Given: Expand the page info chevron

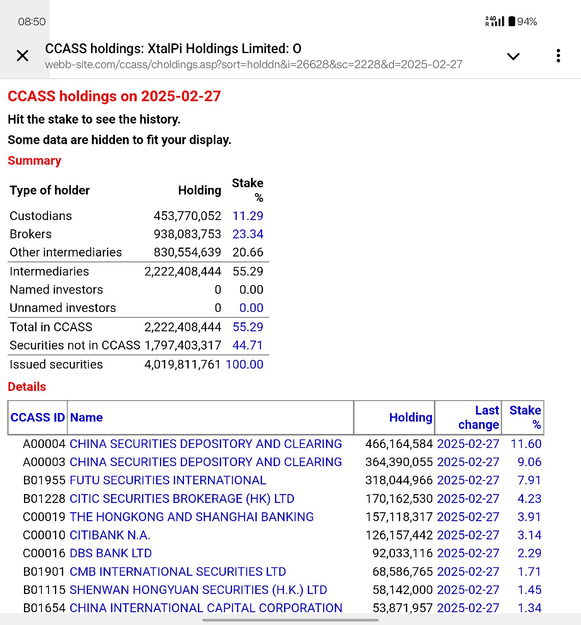Looking at the screenshot, I should tap(513, 57).
